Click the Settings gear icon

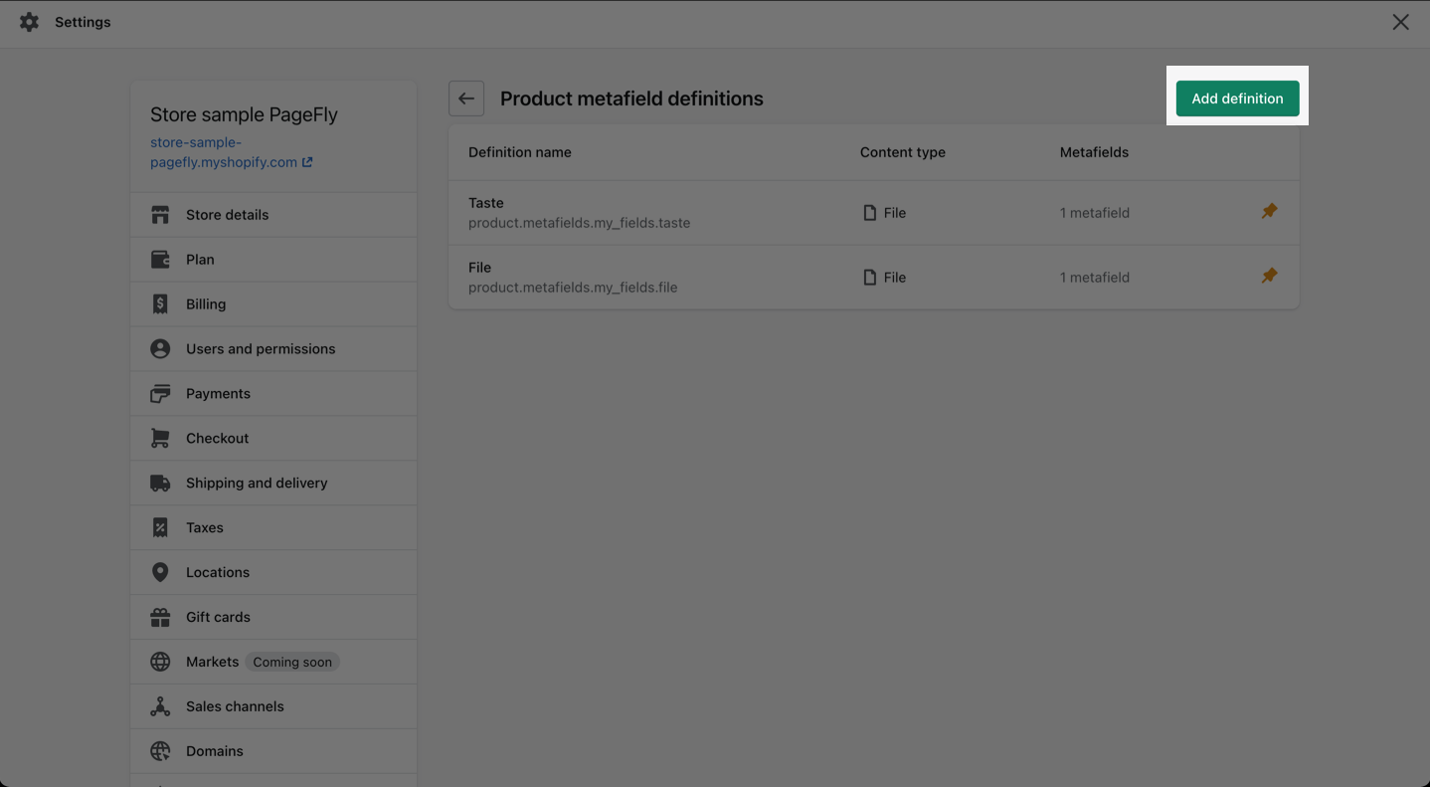pyautogui.click(x=30, y=22)
